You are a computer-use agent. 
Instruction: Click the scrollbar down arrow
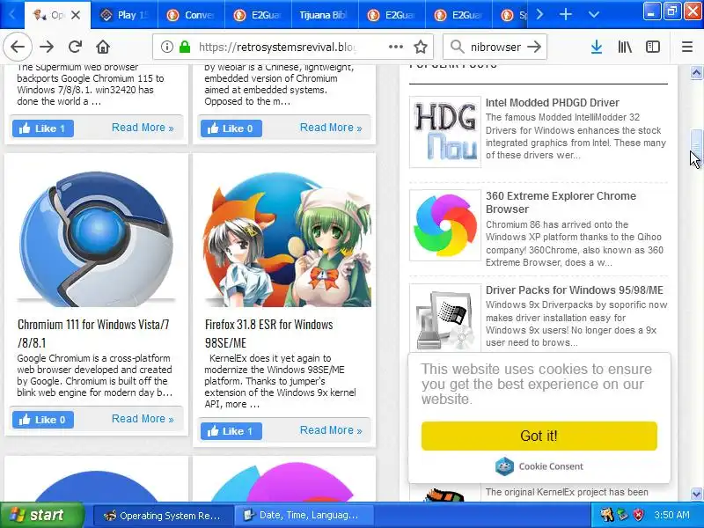696,494
